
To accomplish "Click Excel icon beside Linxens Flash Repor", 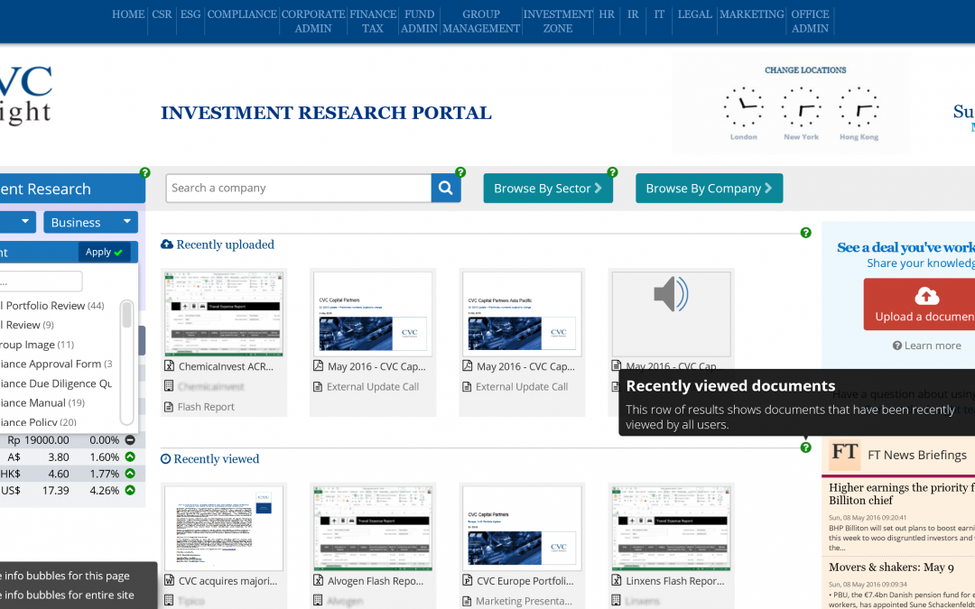I will (617, 580).
